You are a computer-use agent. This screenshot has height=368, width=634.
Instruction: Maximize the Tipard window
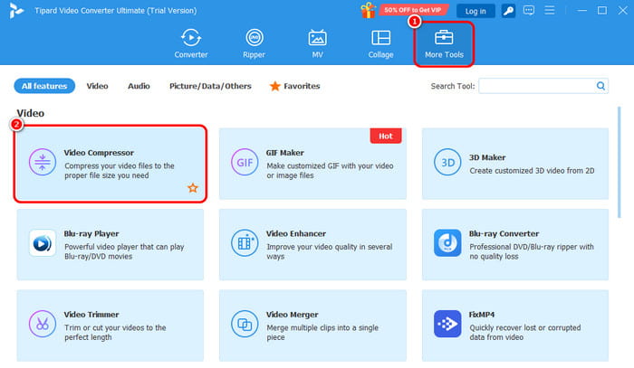coord(602,11)
